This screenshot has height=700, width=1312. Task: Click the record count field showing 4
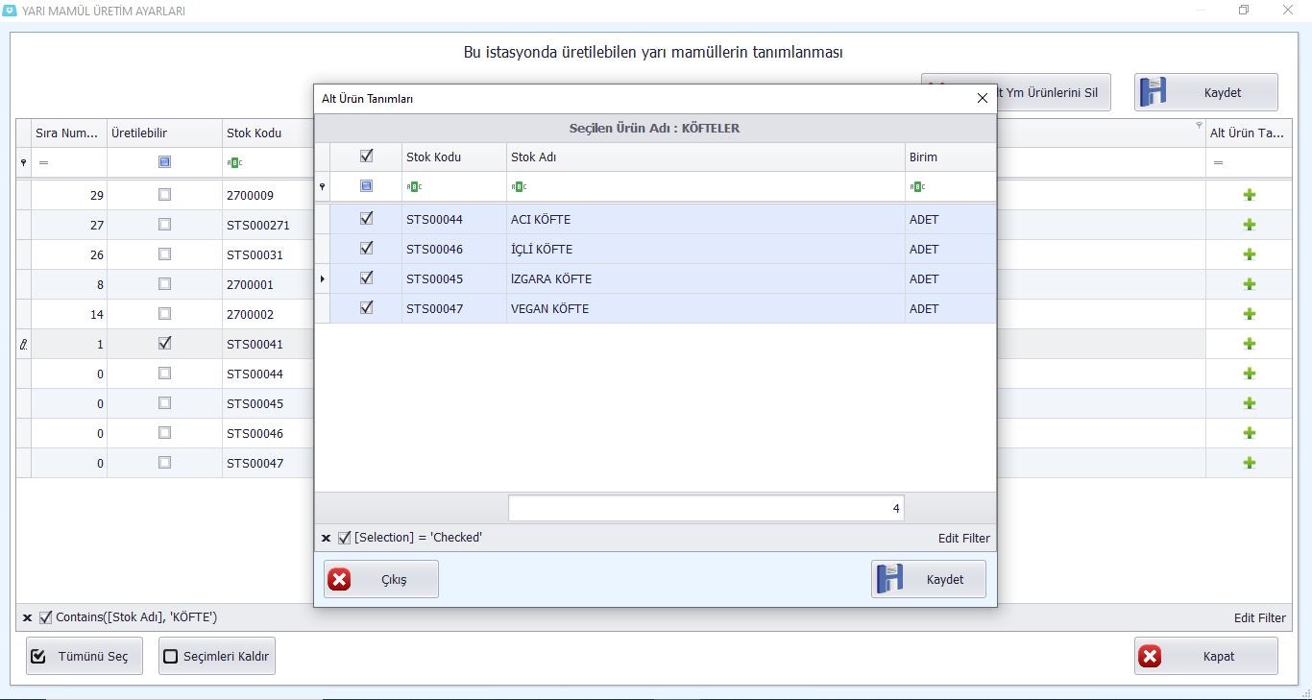pos(706,509)
